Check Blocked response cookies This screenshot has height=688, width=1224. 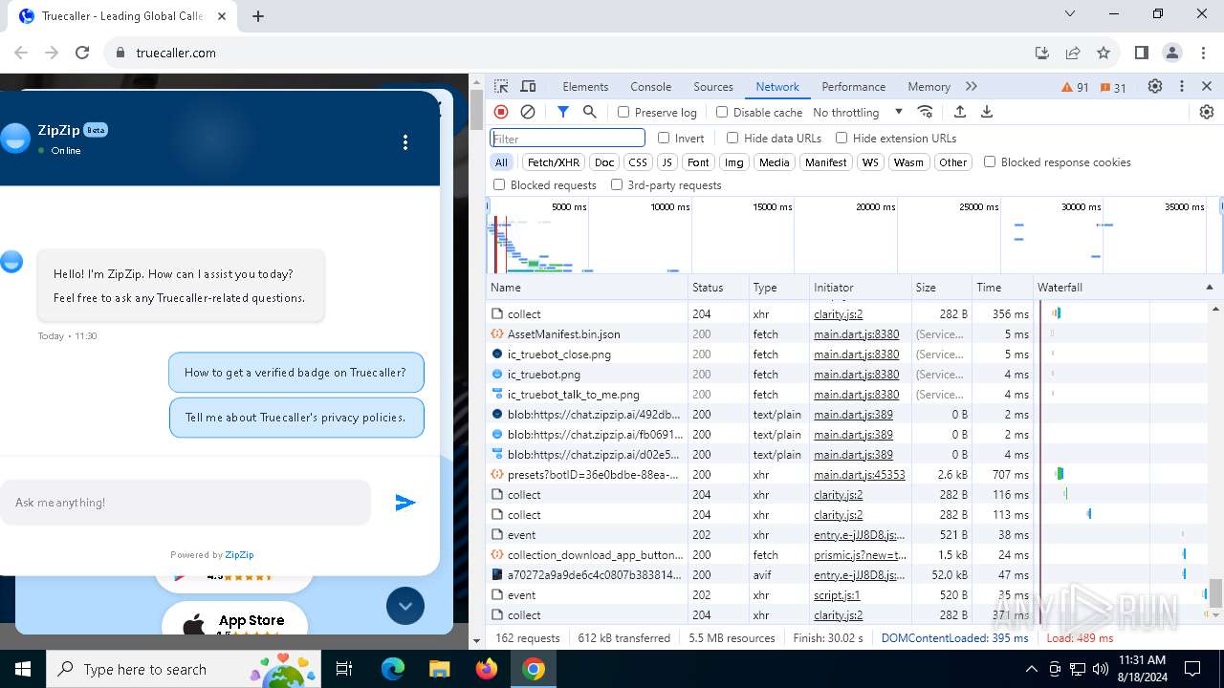[x=990, y=161]
